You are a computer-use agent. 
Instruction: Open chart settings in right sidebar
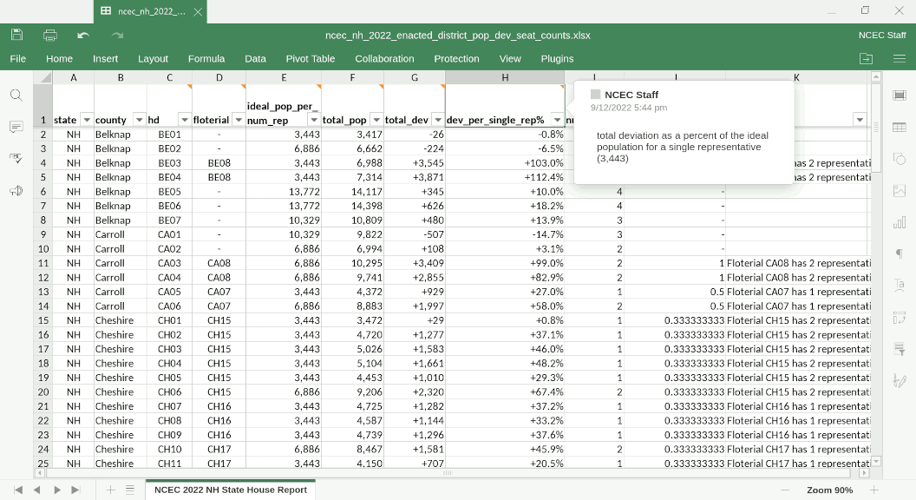click(x=899, y=222)
